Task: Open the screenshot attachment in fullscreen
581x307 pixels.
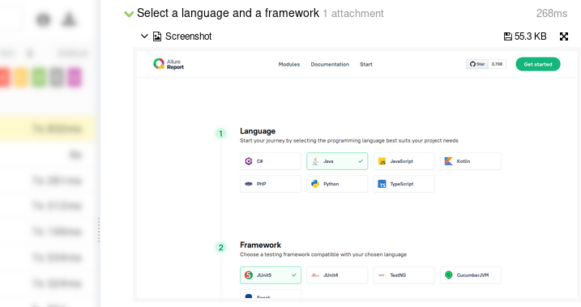Action: (x=564, y=36)
